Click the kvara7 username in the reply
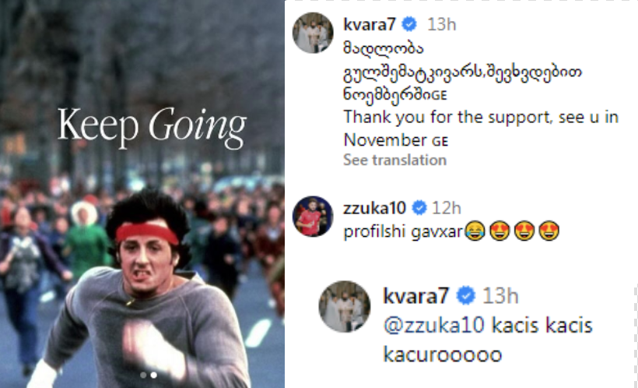 pos(415,295)
